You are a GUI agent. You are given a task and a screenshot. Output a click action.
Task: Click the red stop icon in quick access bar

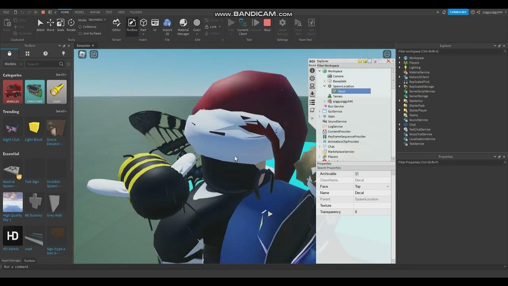pyautogui.click(x=43, y=12)
